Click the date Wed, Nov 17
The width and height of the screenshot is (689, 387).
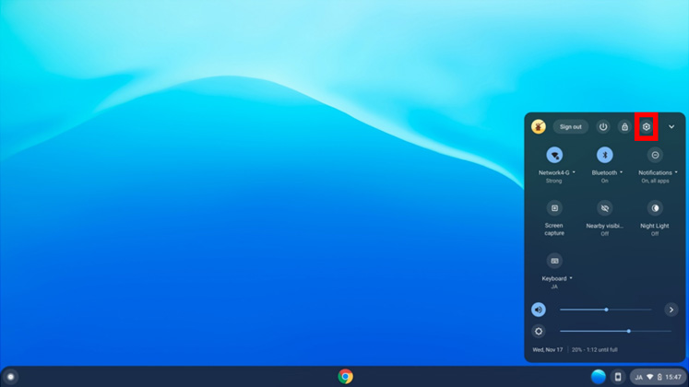pos(547,350)
